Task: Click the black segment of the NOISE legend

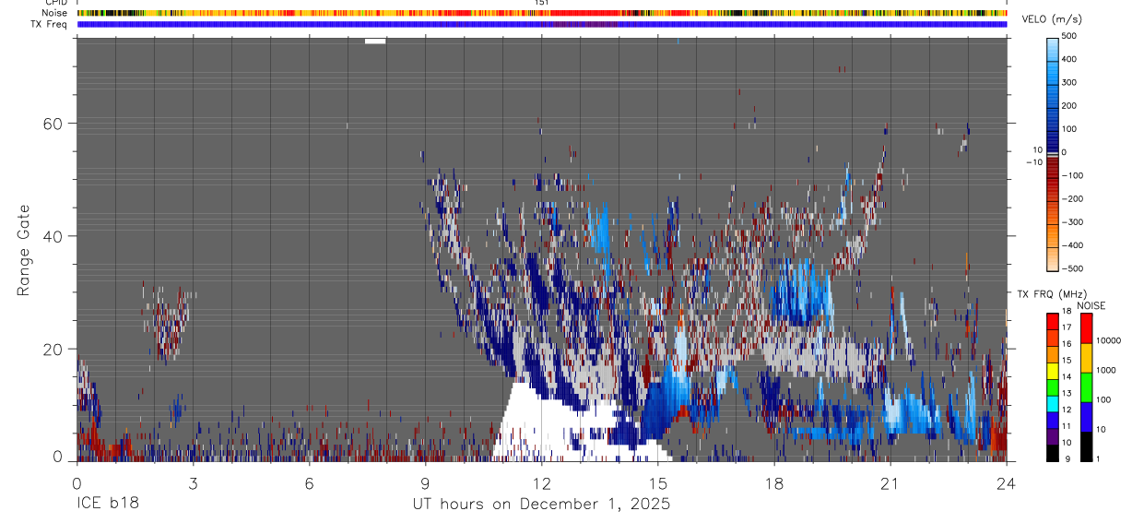Action: coord(1086,446)
